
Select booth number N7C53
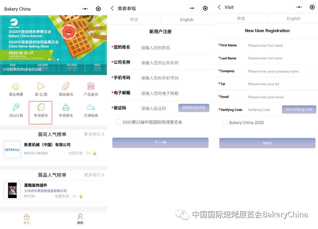click(x=29, y=196)
